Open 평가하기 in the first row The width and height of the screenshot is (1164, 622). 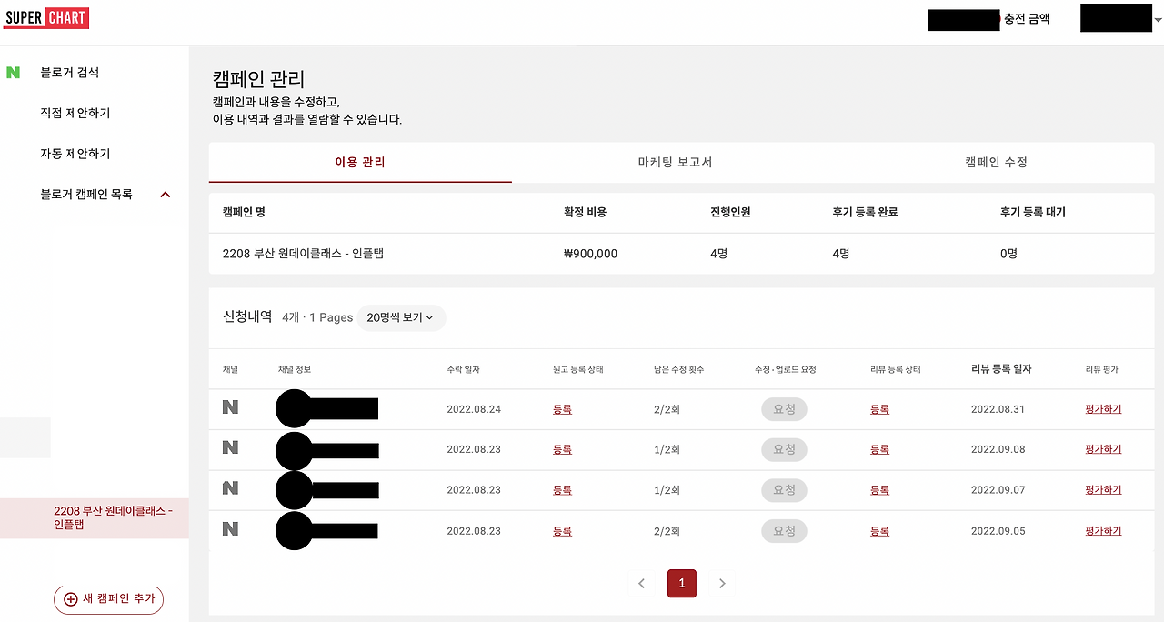click(1102, 408)
